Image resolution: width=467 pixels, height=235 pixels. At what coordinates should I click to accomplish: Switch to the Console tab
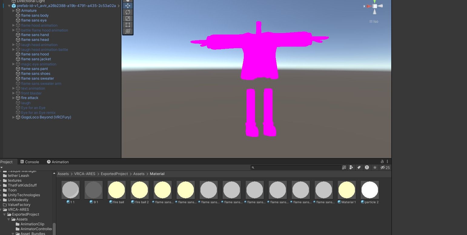[x=29, y=162]
